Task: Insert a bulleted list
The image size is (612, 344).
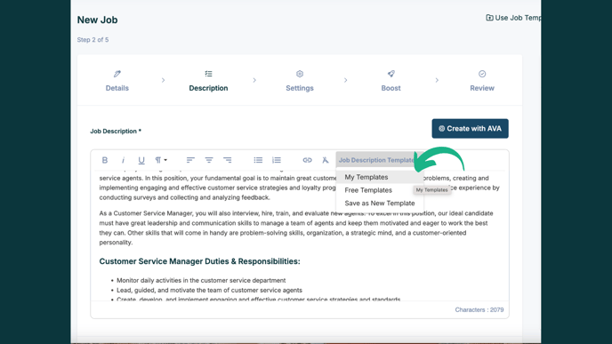Action: click(258, 160)
